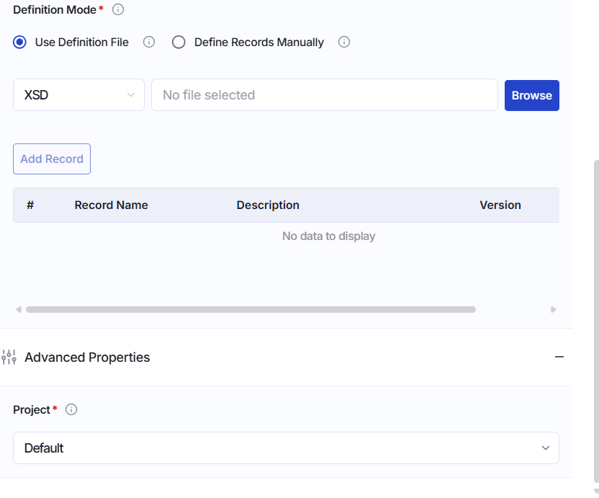Click the Advanced Properties heading text
Screen dimensions: 599x498
[x=87, y=357]
